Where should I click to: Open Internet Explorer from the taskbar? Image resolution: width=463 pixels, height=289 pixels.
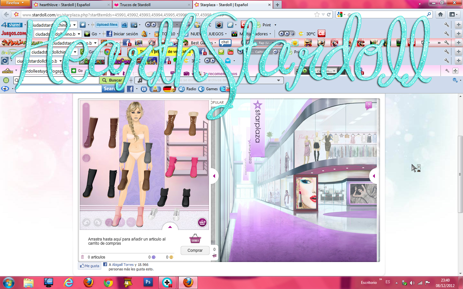click(x=68, y=283)
